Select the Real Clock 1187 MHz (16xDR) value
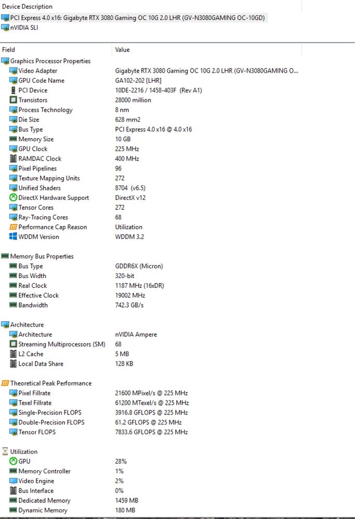Viewport: 355px width, 519px height. coord(139,285)
